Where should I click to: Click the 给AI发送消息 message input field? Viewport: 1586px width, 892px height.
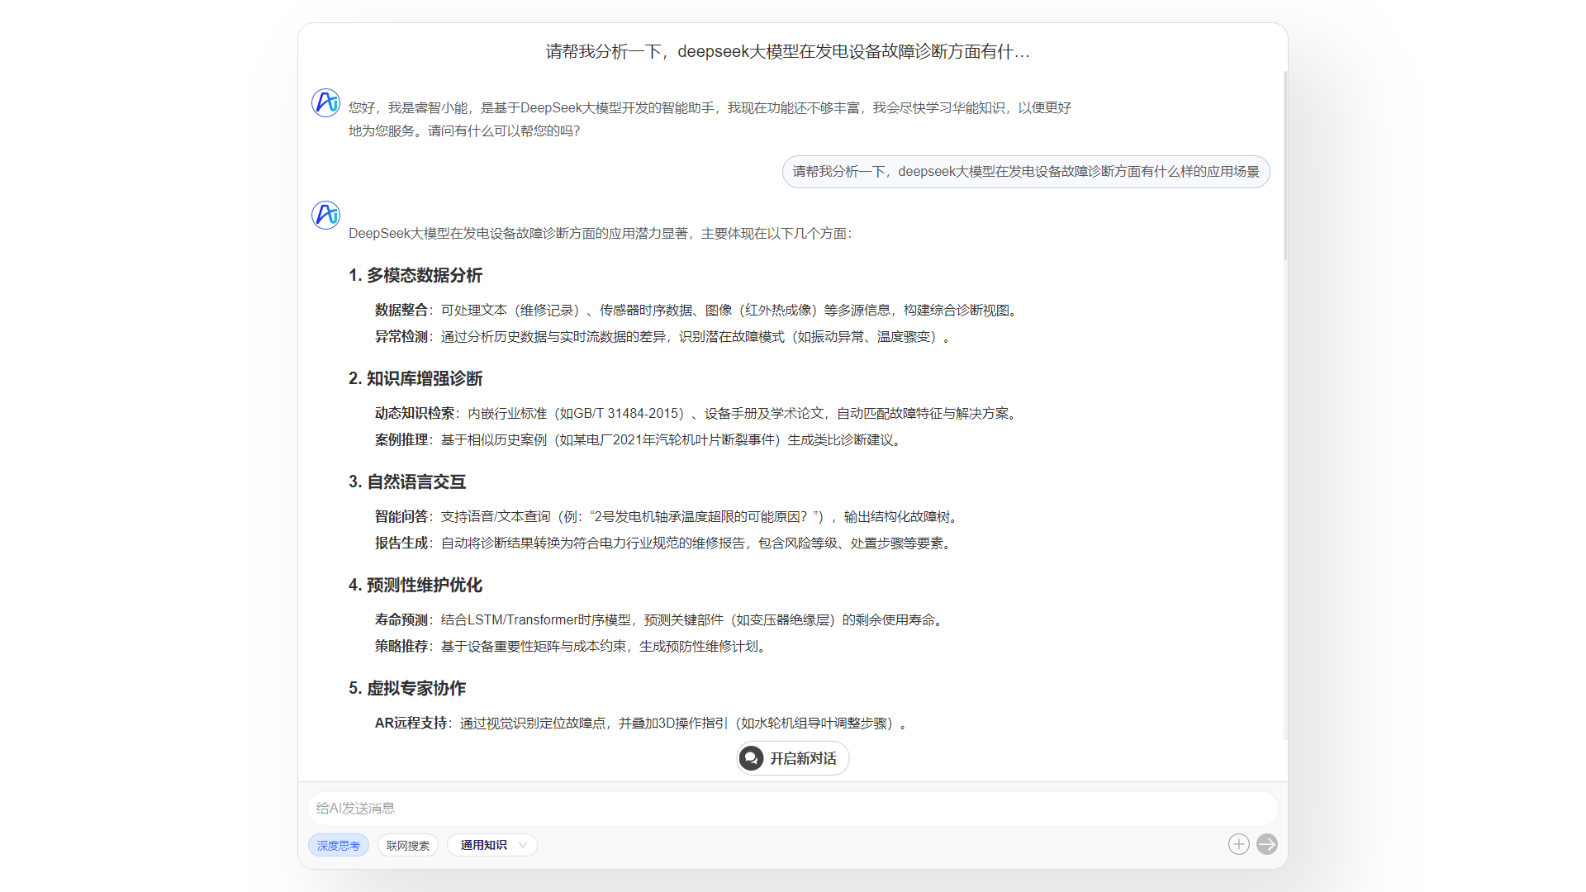coord(791,808)
